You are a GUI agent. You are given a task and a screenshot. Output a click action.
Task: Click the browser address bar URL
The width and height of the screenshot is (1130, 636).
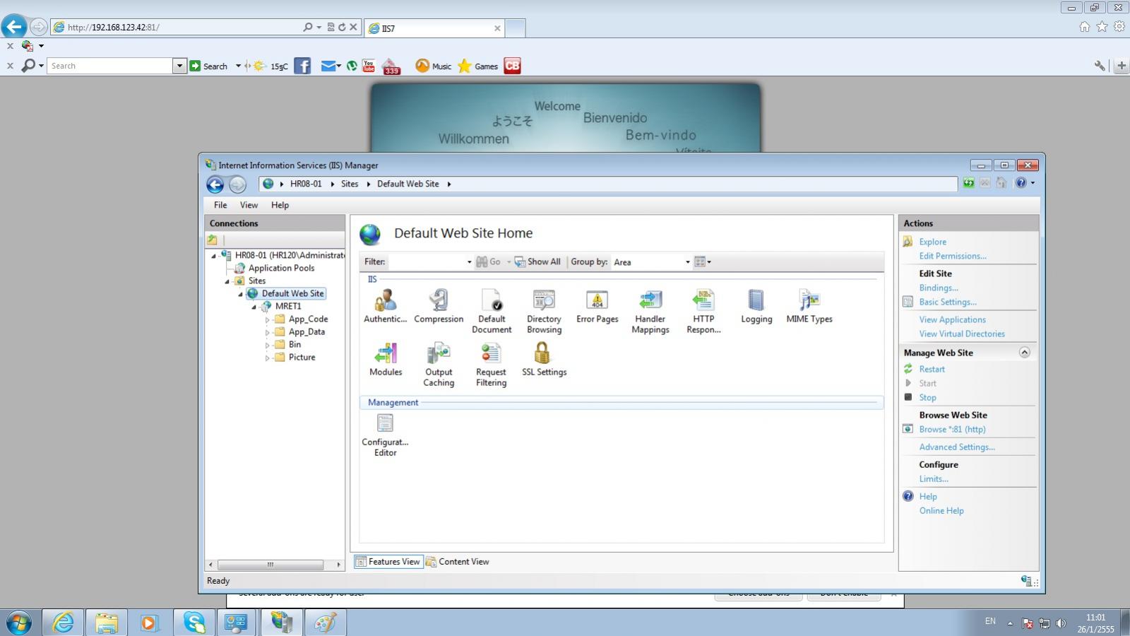coord(113,28)
